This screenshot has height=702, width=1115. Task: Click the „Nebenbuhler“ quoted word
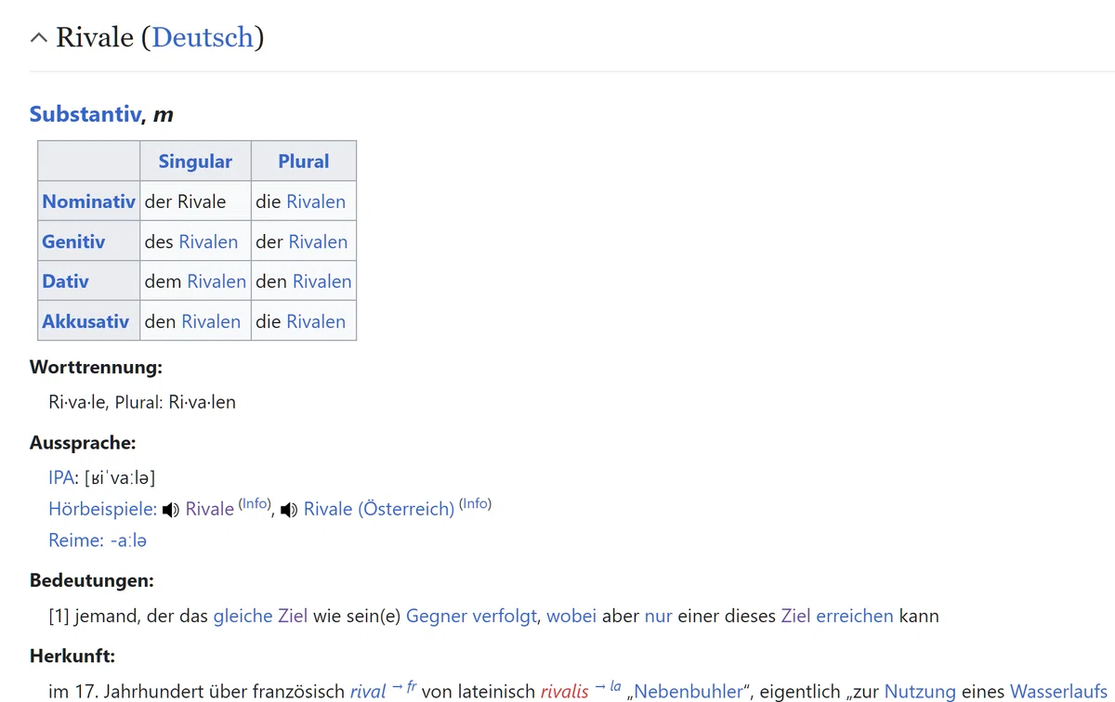point(689,692)
